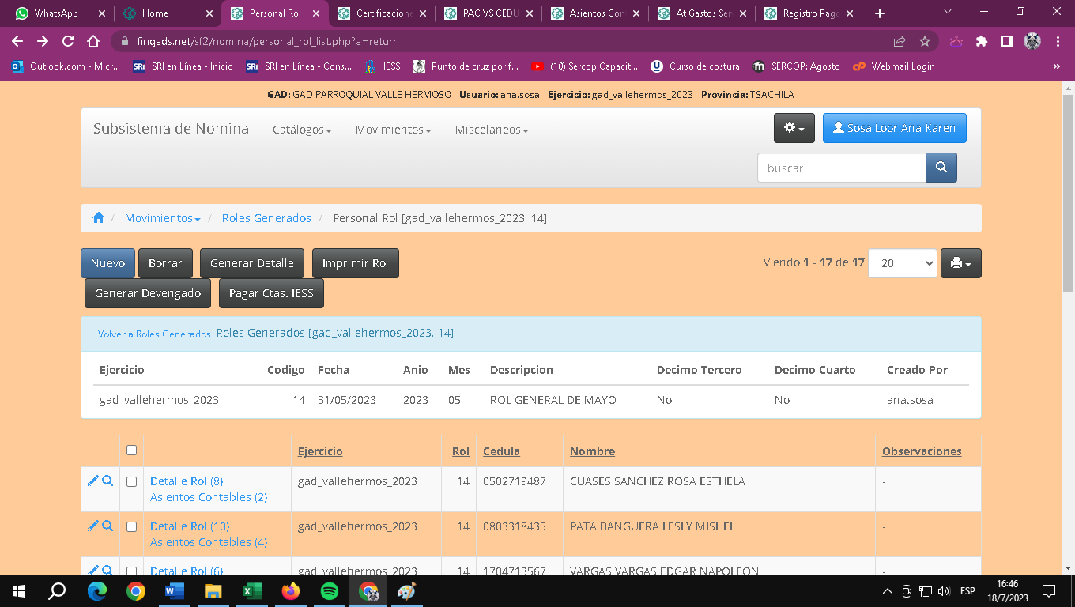
Task: Expand the Catálogos menu
Action: pos(302,130)
